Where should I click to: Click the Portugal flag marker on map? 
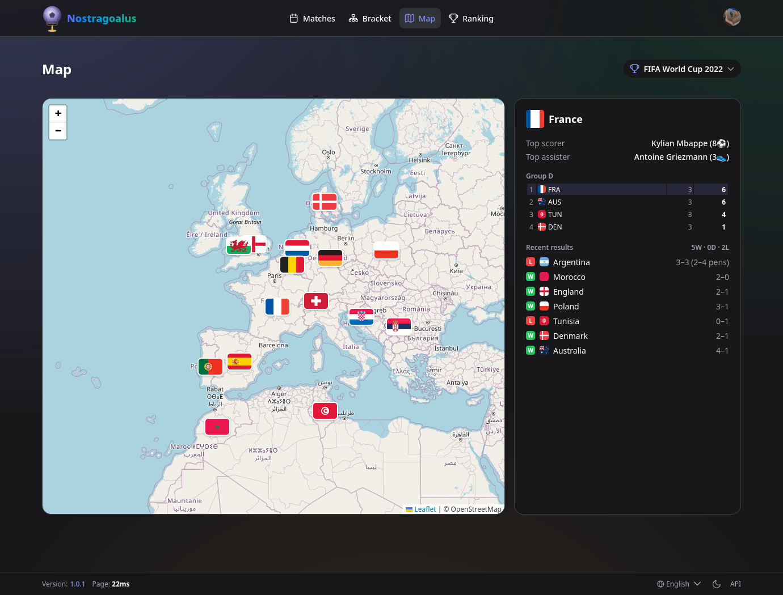[x=211, y=367]
